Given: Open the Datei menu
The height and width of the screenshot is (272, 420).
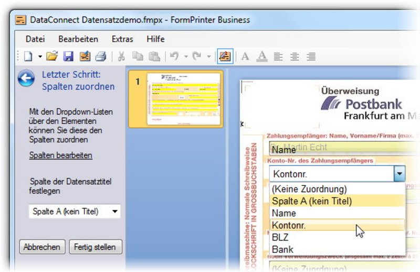Looking at the screenshot, I should click(35, 39).
